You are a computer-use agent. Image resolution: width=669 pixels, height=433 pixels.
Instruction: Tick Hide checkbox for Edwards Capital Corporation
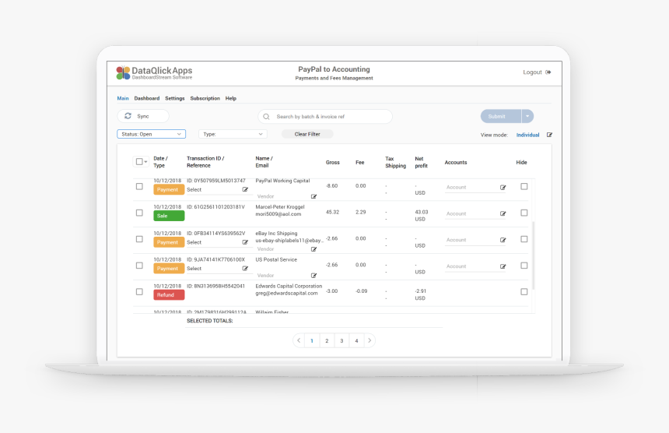click(524, 292)
